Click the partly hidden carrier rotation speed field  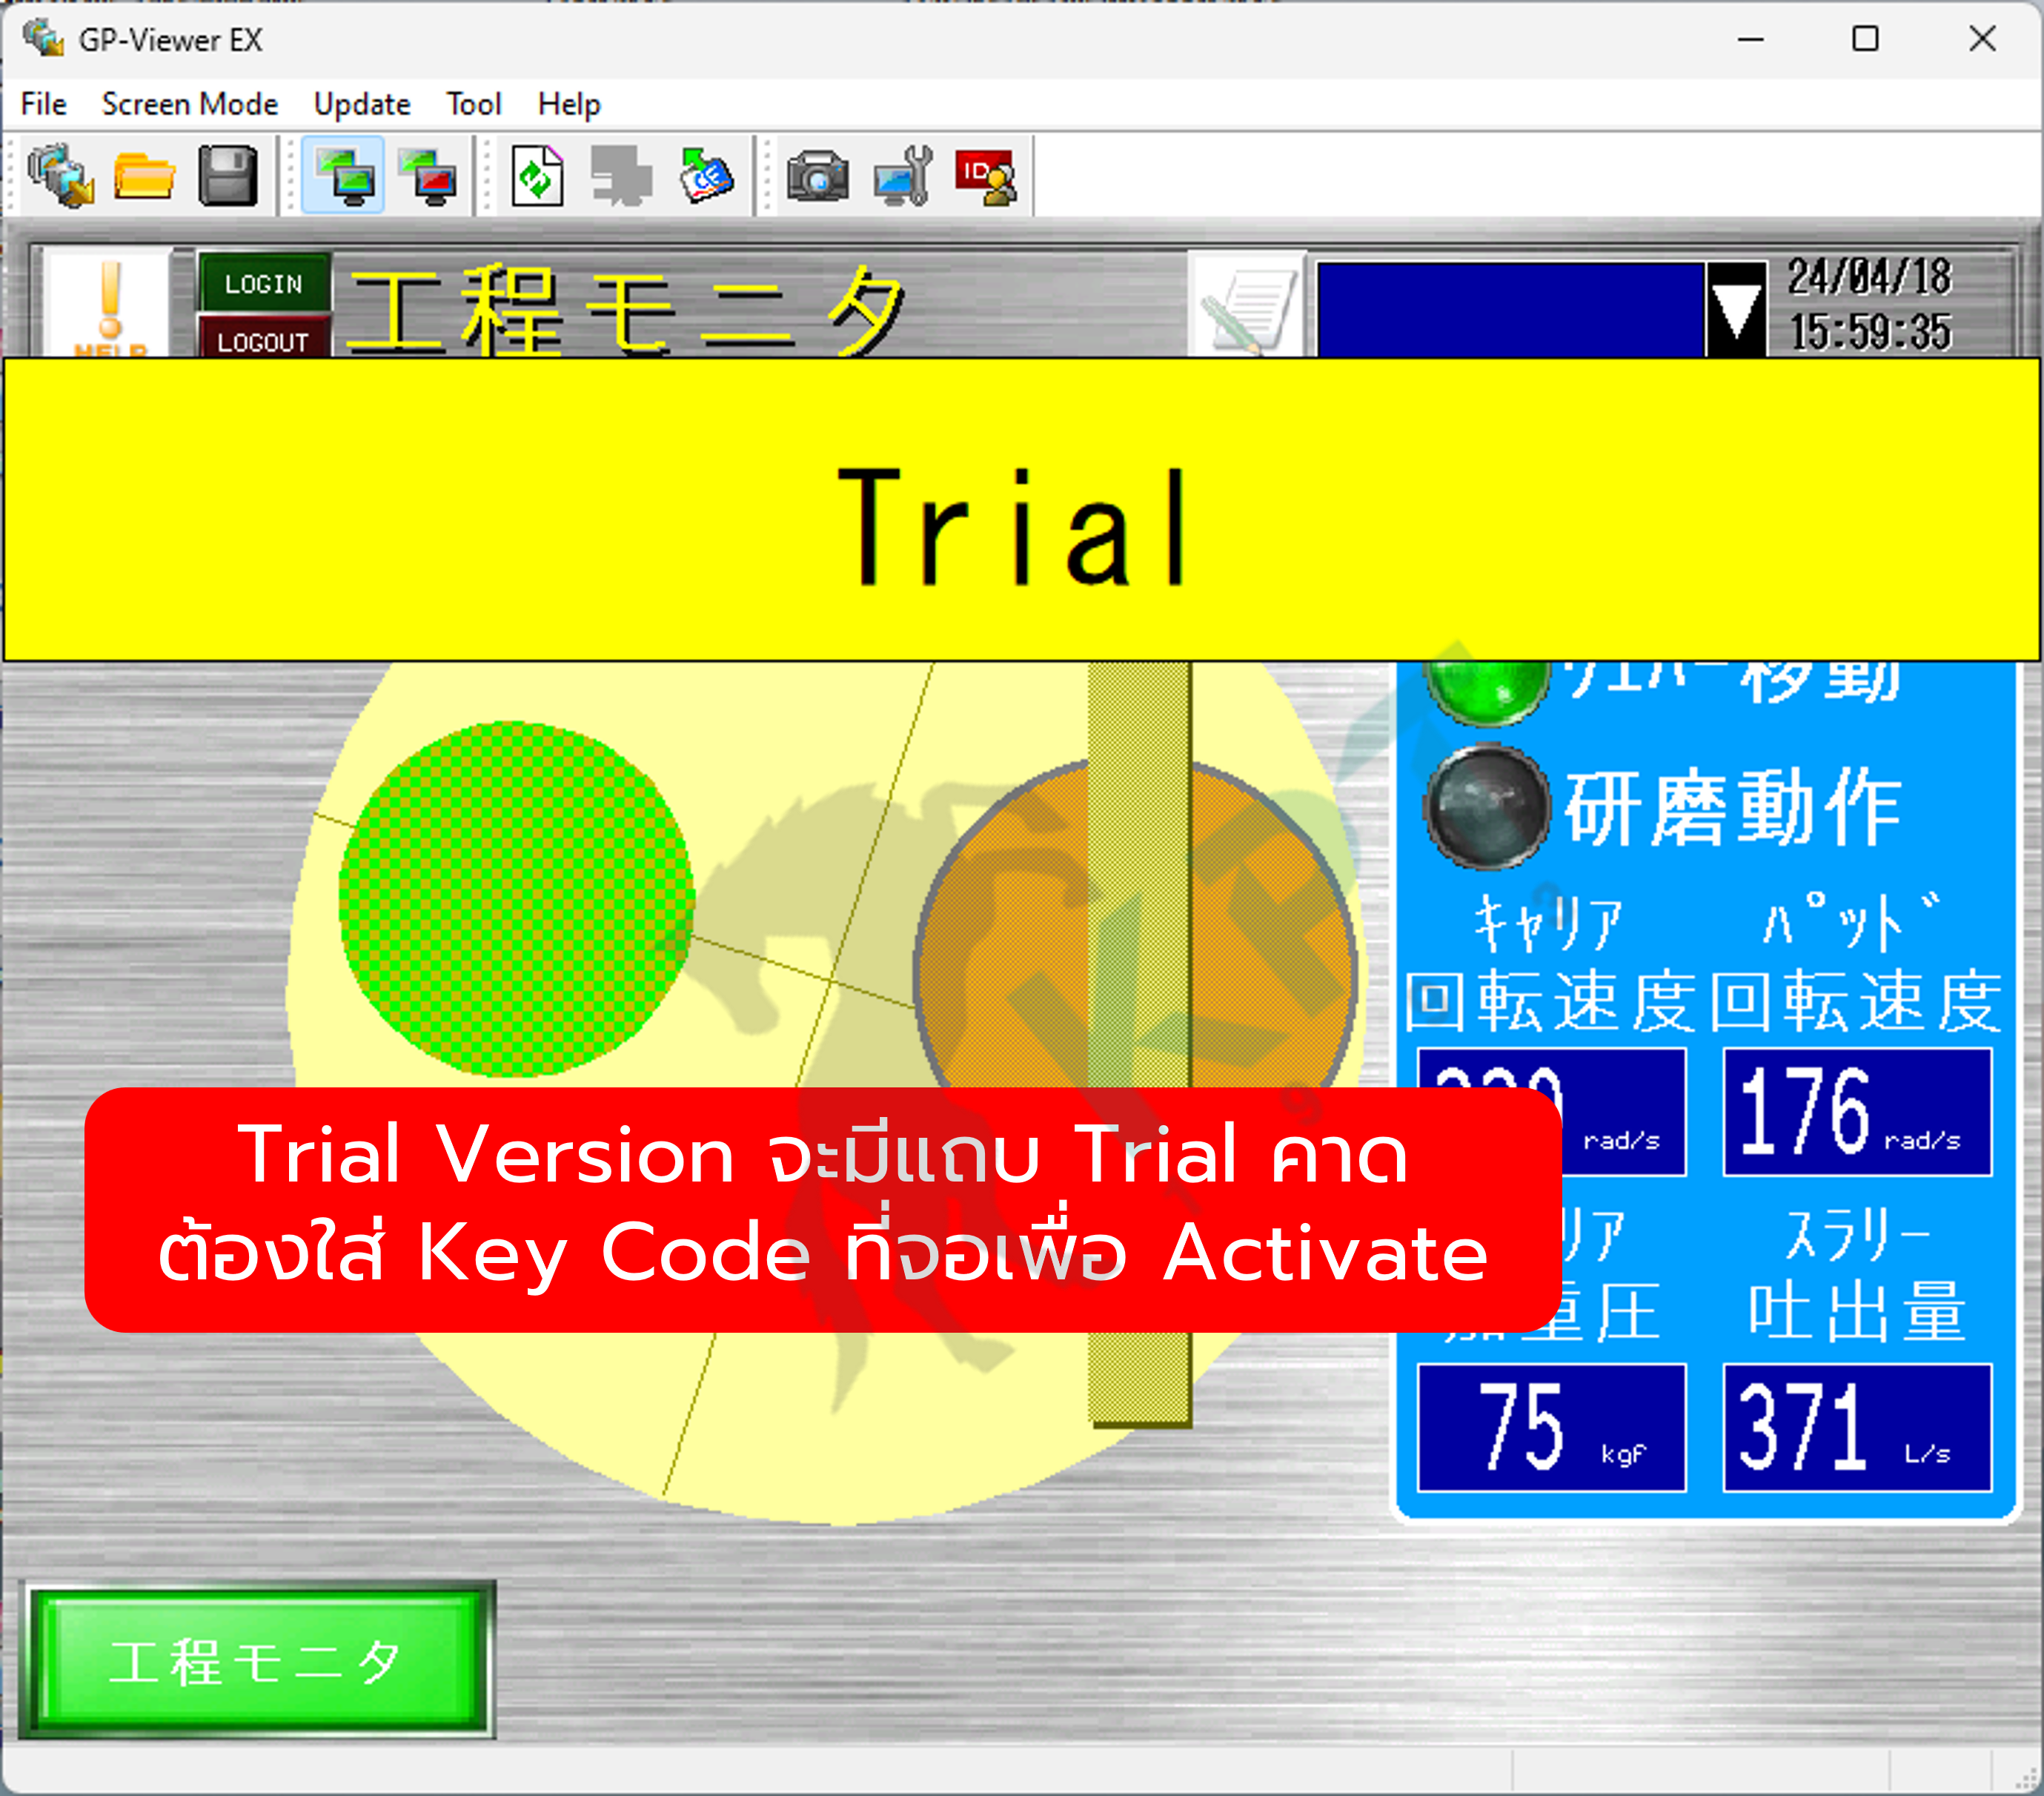(x=1624, y=1112)
